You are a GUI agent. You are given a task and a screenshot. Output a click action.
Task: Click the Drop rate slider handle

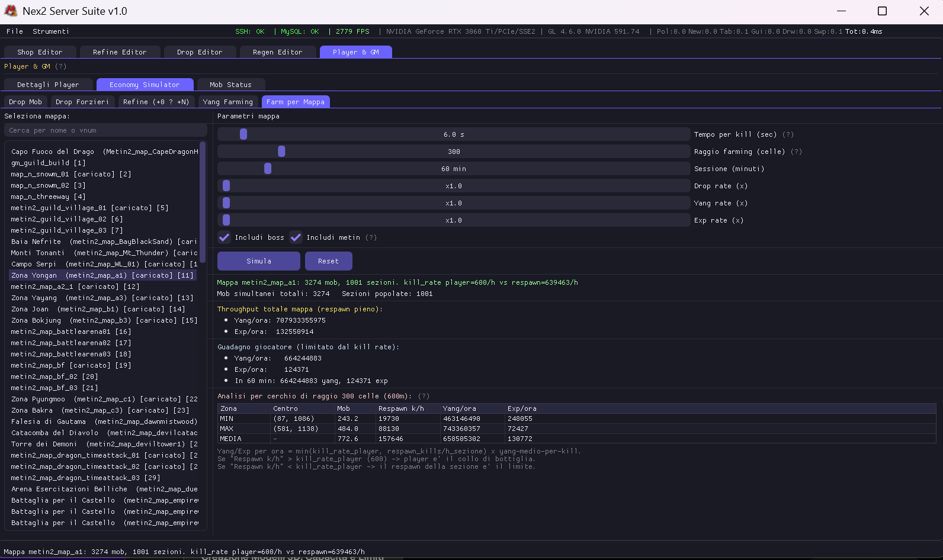(226, 186)
